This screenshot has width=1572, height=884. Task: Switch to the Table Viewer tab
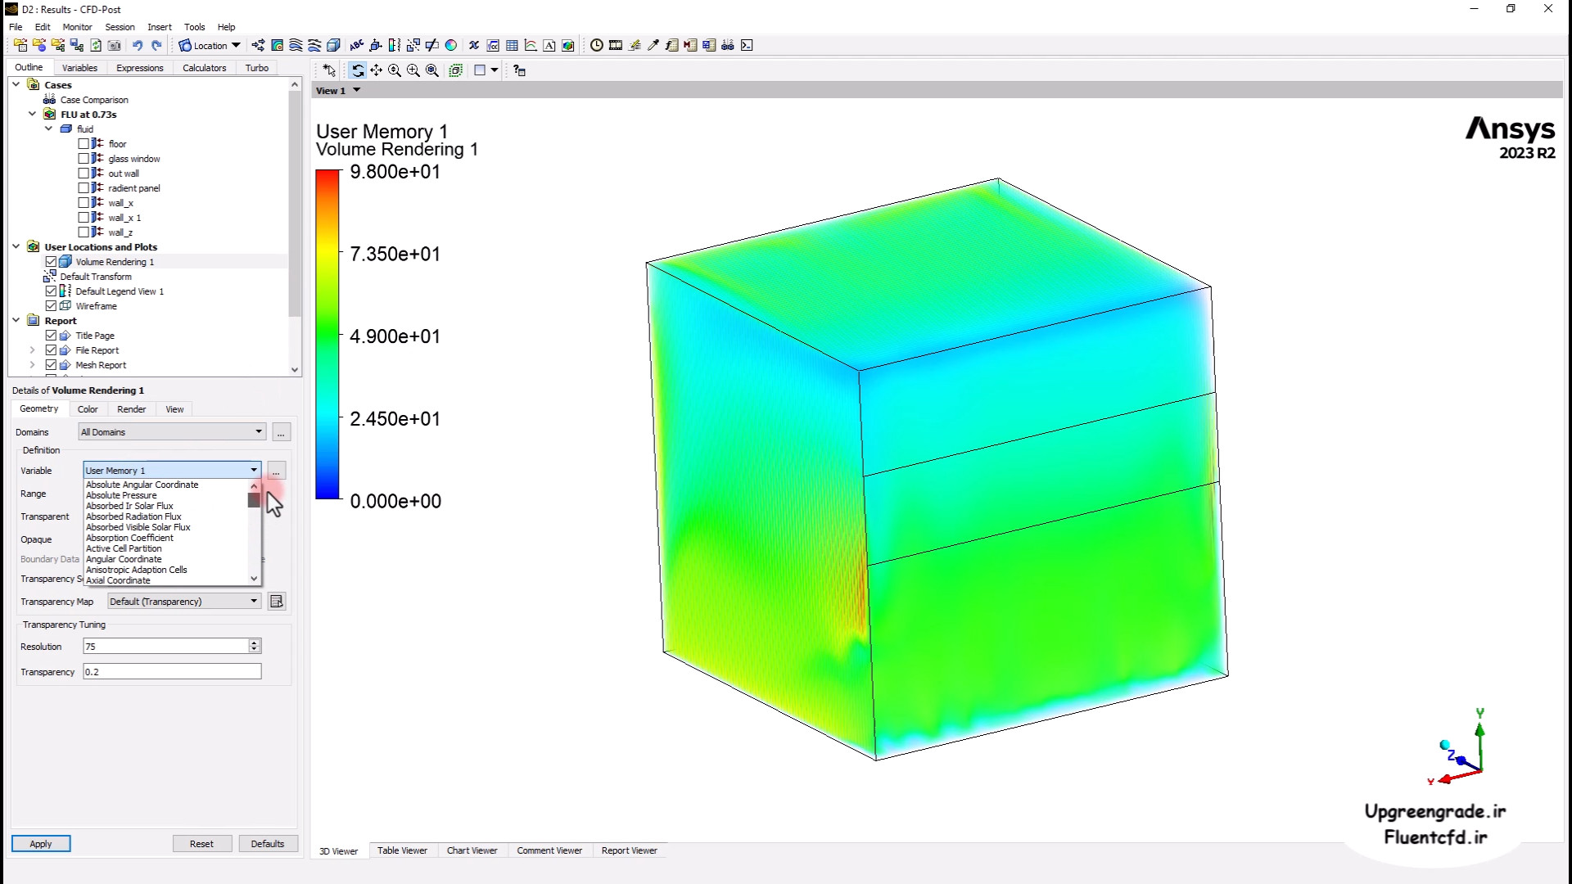click(402, 850)
